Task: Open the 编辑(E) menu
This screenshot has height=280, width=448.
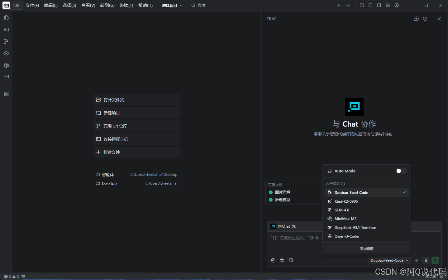Action: tap(51, 5)
